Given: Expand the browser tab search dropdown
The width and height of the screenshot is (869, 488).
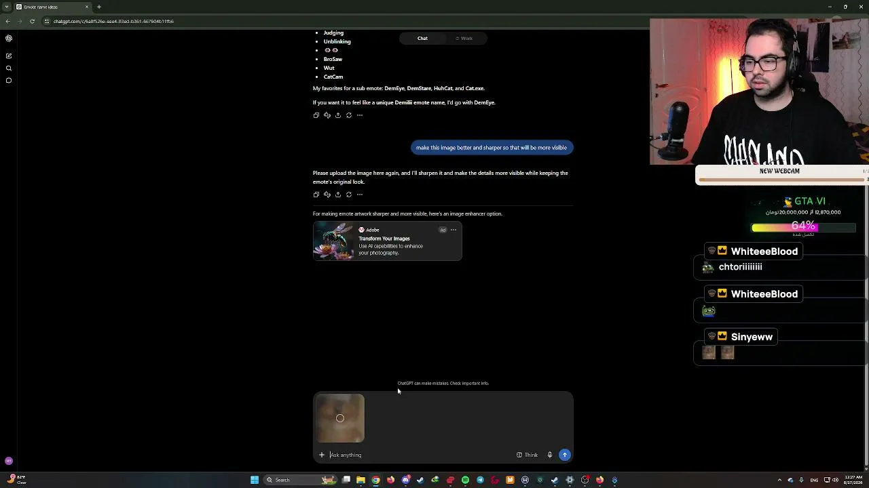Looking at the screenshot, I should [x=5, y=7].
